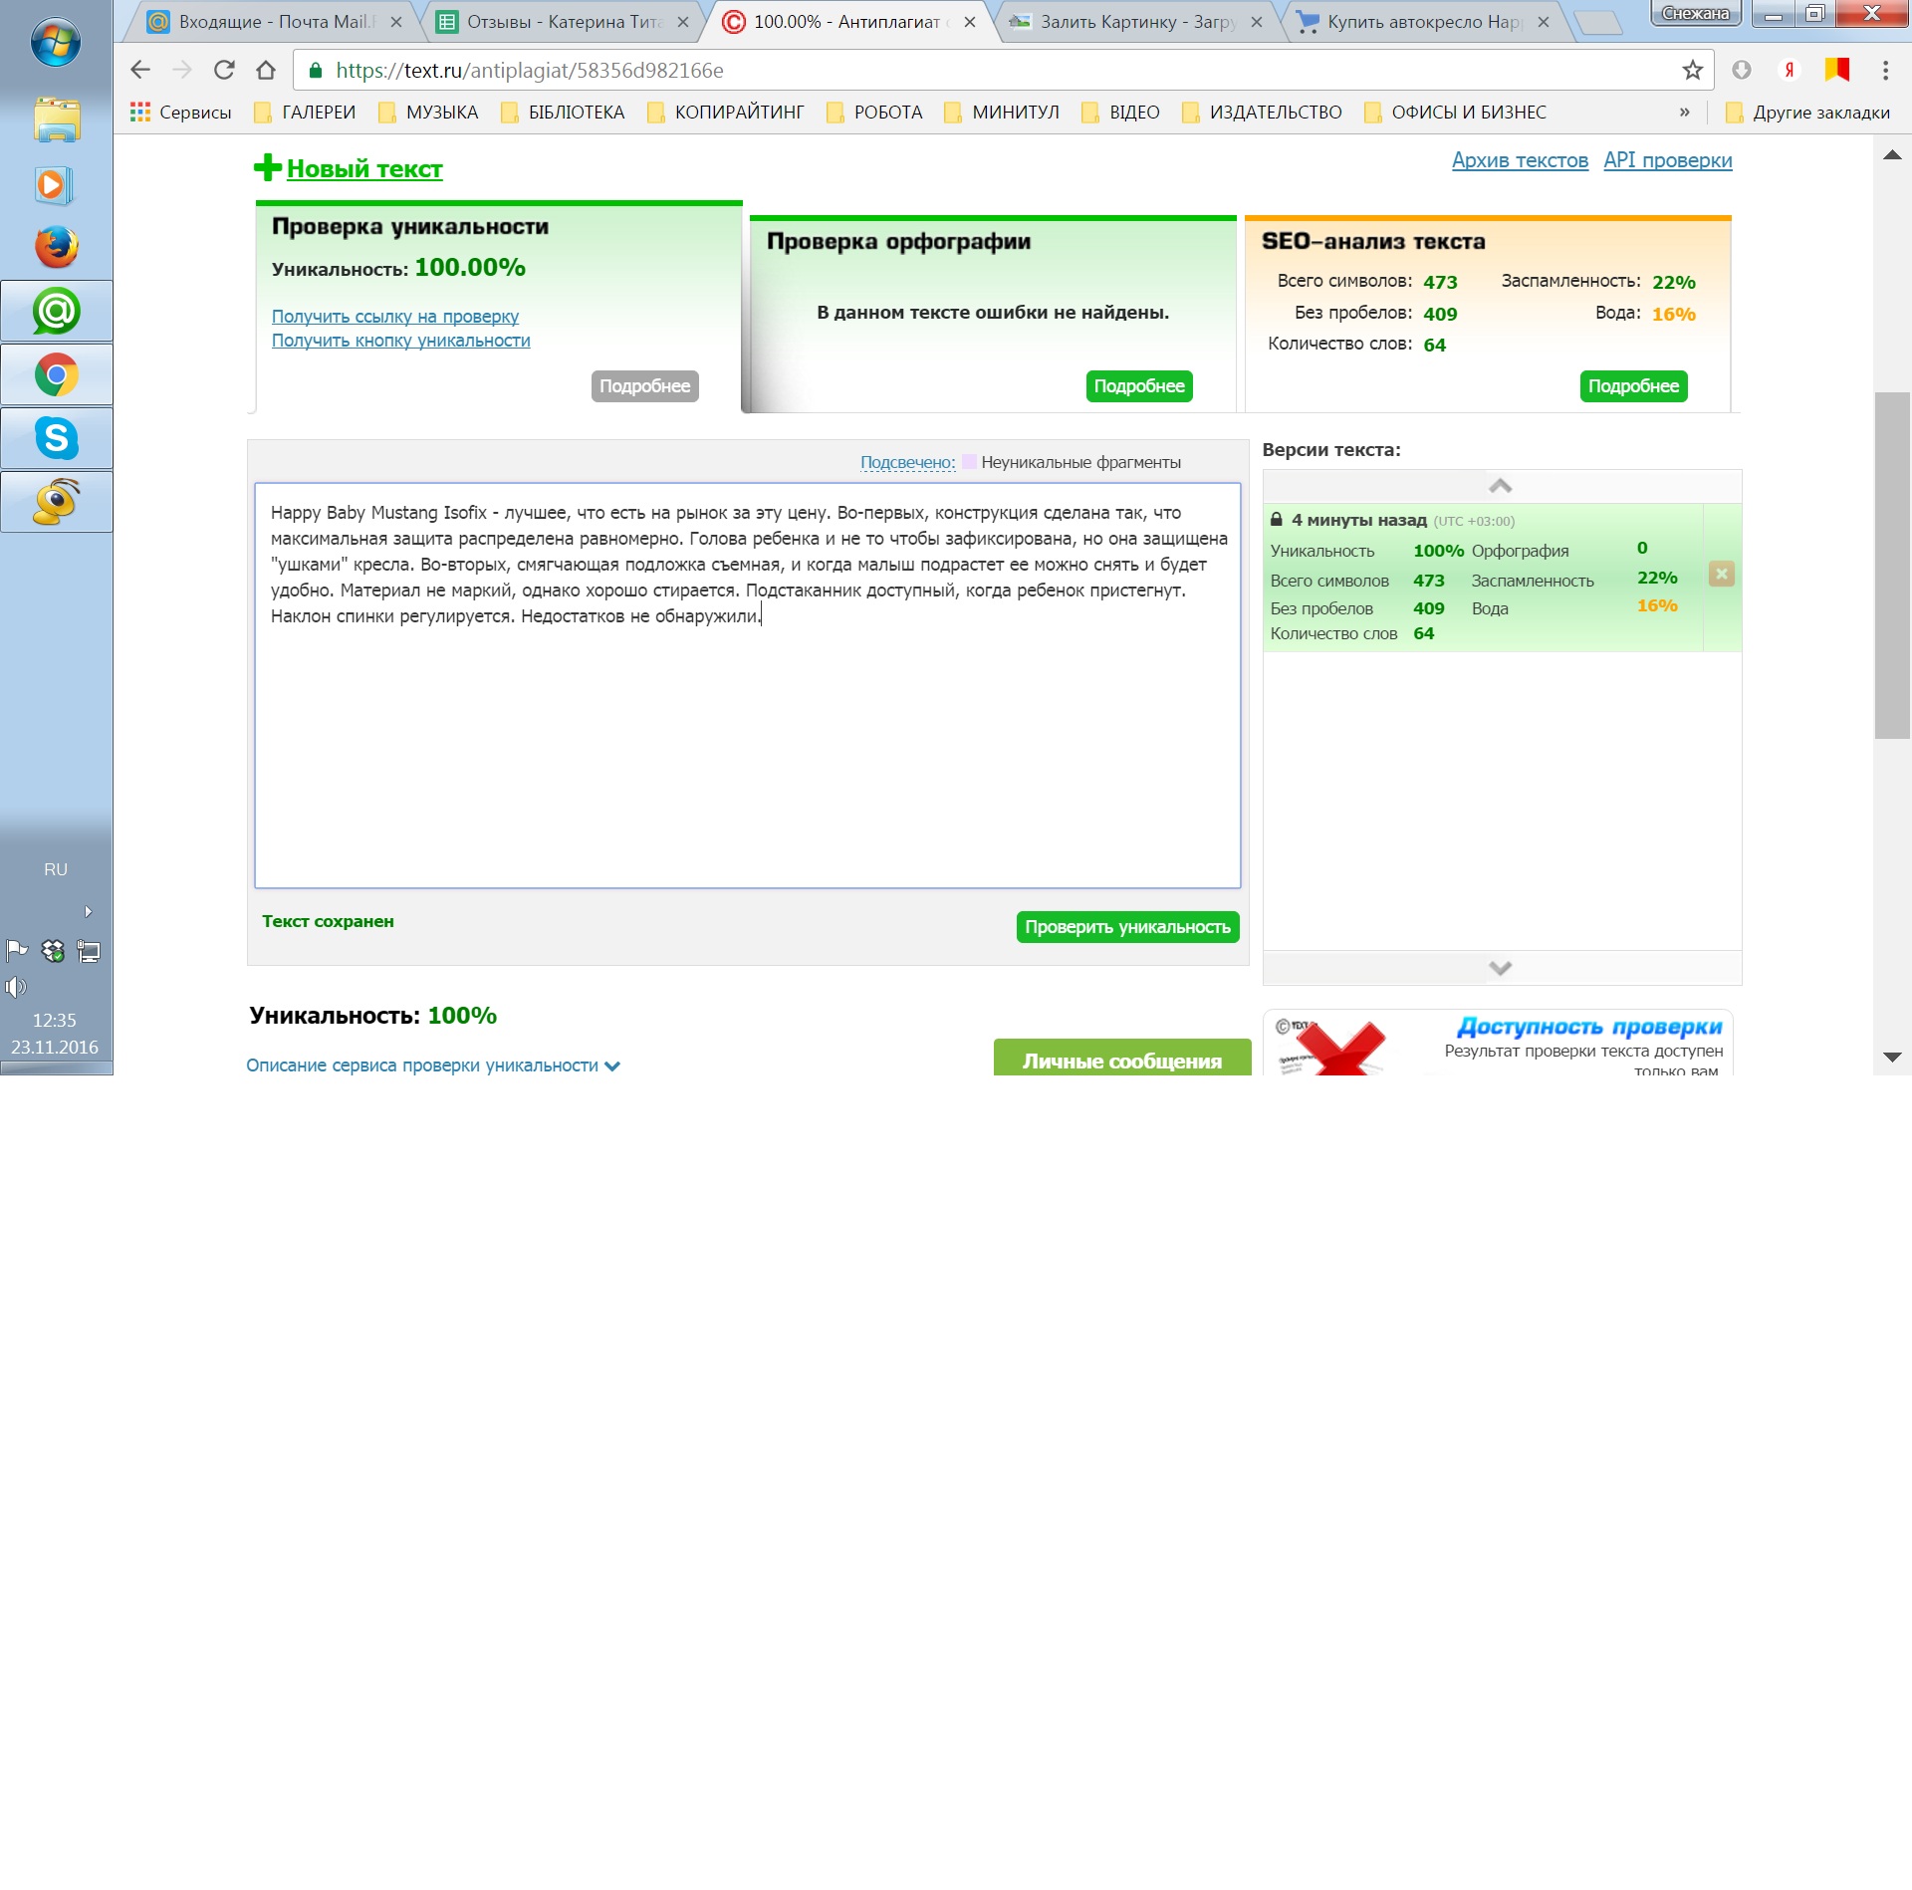
Task: Show hidden bookmarks with double-arrow chevron
Action: [1684, 113]
